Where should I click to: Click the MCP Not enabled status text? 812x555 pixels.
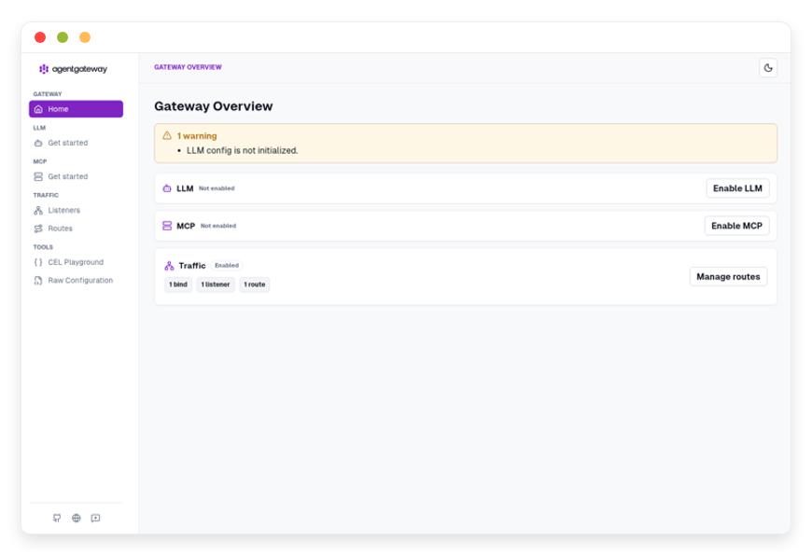(218, 226)
